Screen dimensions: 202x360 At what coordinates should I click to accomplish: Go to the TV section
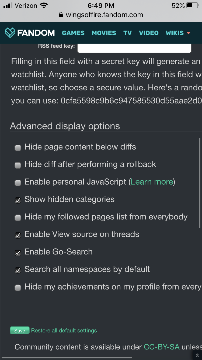click(127, 33)
